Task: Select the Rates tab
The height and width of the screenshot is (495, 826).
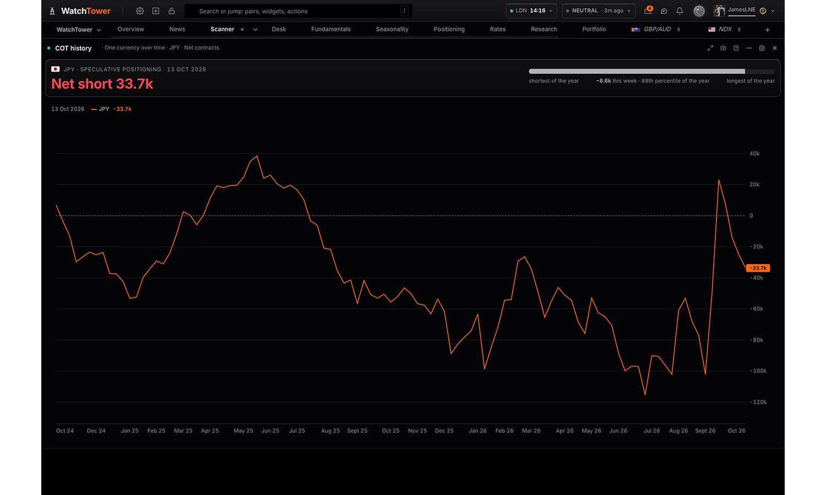Action: (498, 29)
